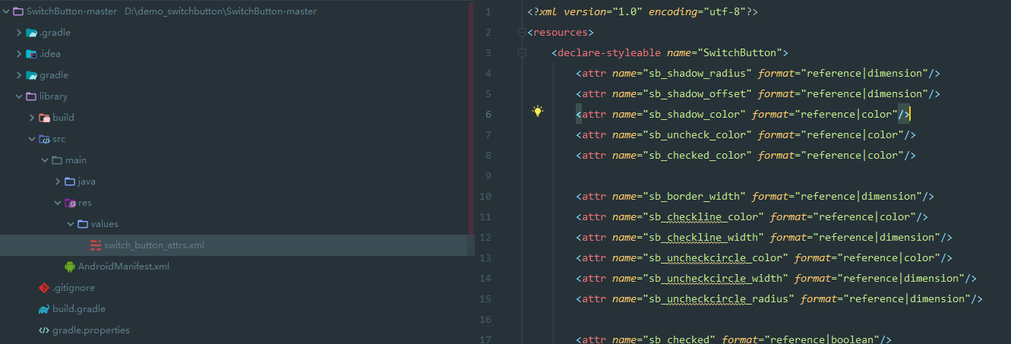This screenshot has width=1011, height=344.
Task: Click the declare-styleable name SwitchButton value
Action: pos(740,53)
